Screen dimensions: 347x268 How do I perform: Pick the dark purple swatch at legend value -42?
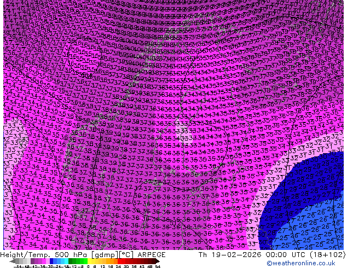[x=32, y=261]
